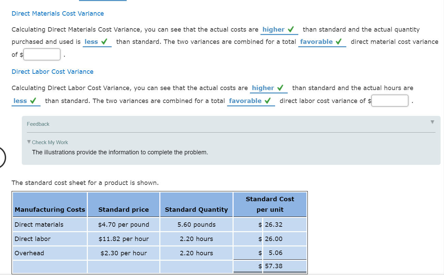The width and height of the screenshot is (444, 275).
Task: Select the '$4.70 per pound' table cell
Action: click(x=123, y=224)
